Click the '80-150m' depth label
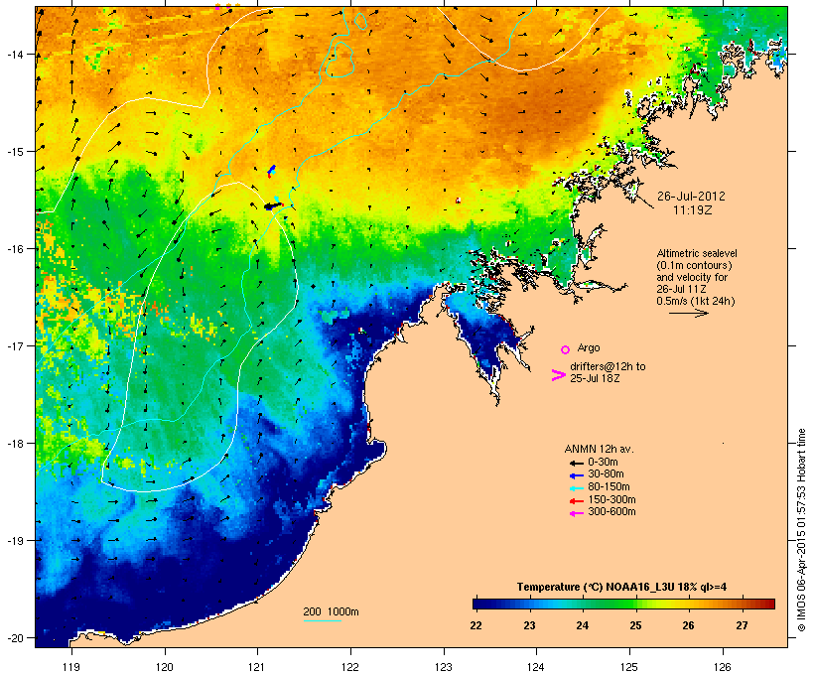The width and height of the screenshot is (814, 675). [x=609, y=487]
